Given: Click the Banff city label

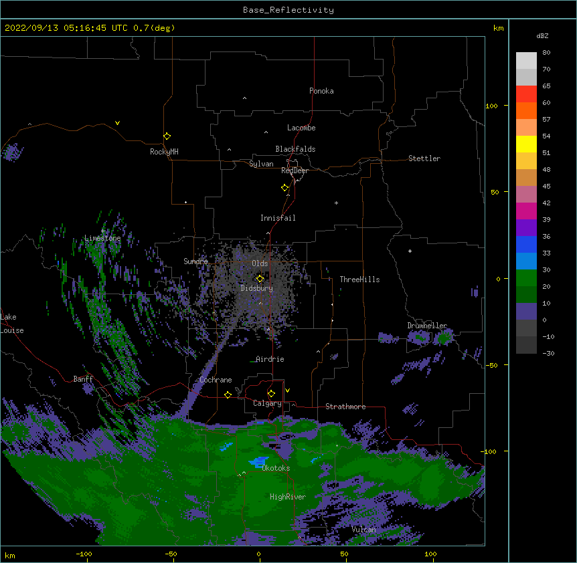Looking at the screenshot, I should (x=83, y=379).
